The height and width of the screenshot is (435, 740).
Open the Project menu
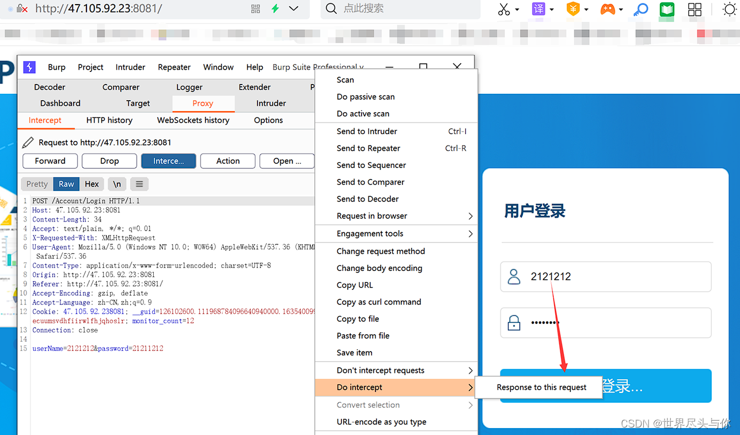(90, 67)
